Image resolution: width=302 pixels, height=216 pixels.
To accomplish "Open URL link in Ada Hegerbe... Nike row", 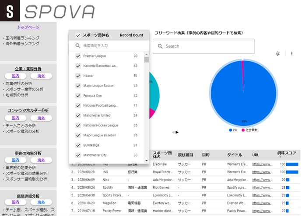I will click(x=262, y=180).
